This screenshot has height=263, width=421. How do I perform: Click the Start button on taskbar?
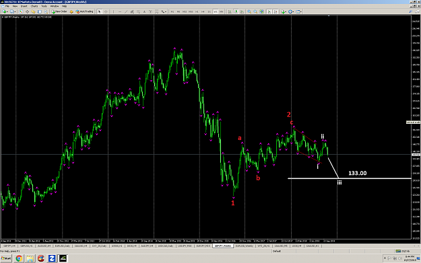pyautogui.click(x=6, y=258)
